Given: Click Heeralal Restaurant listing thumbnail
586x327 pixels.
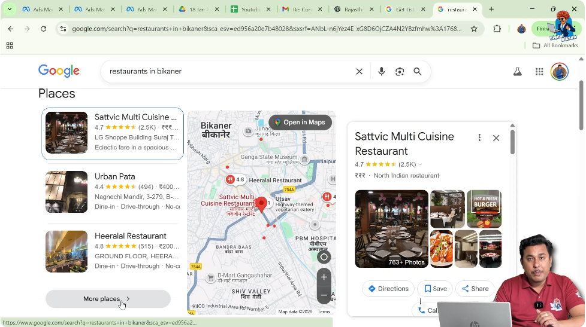Looking at the screenshot, I should pos(67,251).
